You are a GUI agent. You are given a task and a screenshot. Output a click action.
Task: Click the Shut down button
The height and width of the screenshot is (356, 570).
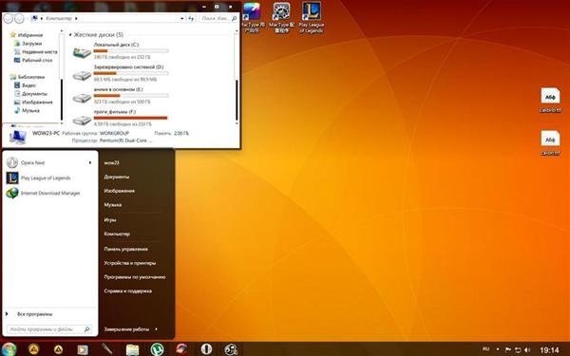click(x=126, y=329)
